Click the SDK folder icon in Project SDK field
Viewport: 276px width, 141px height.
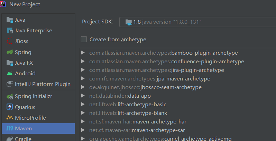(129, 22)
